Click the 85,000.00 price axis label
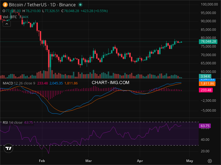 [x=208, y=30]
